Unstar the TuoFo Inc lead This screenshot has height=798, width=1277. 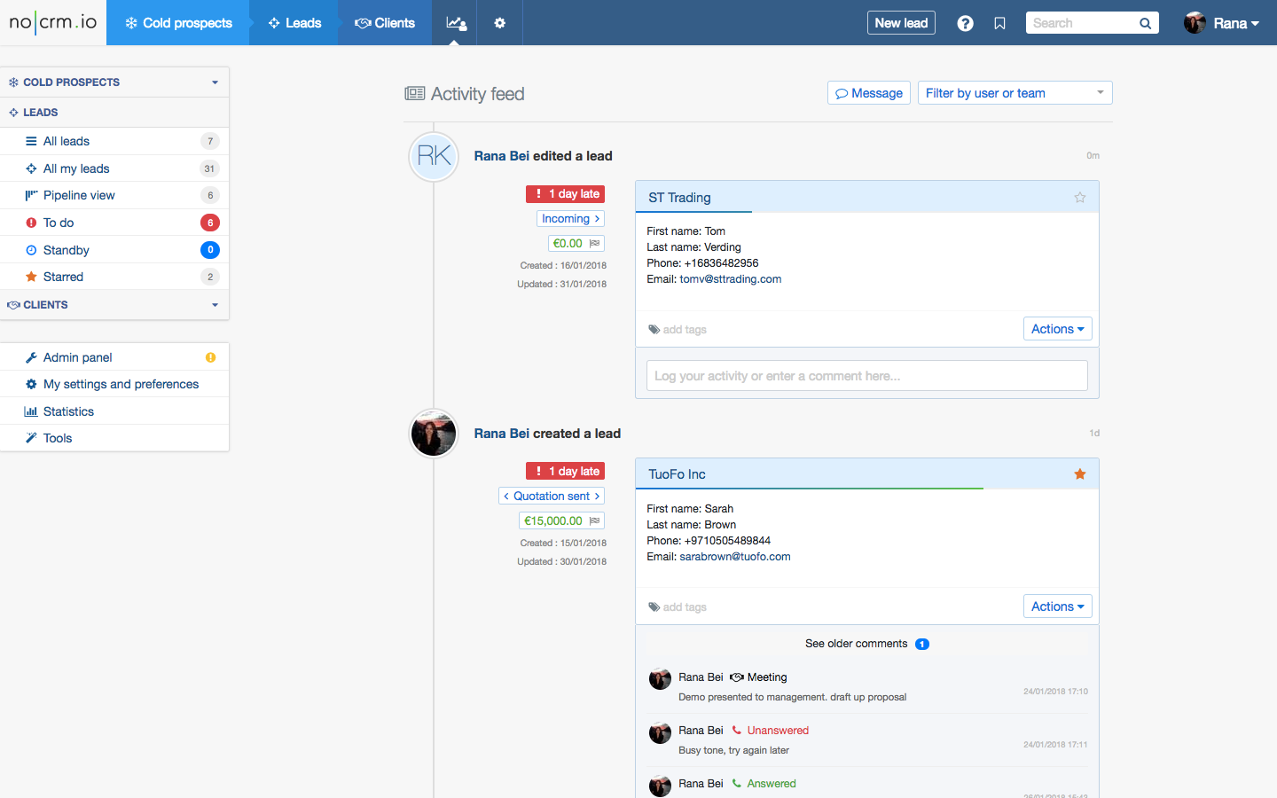1079,474
